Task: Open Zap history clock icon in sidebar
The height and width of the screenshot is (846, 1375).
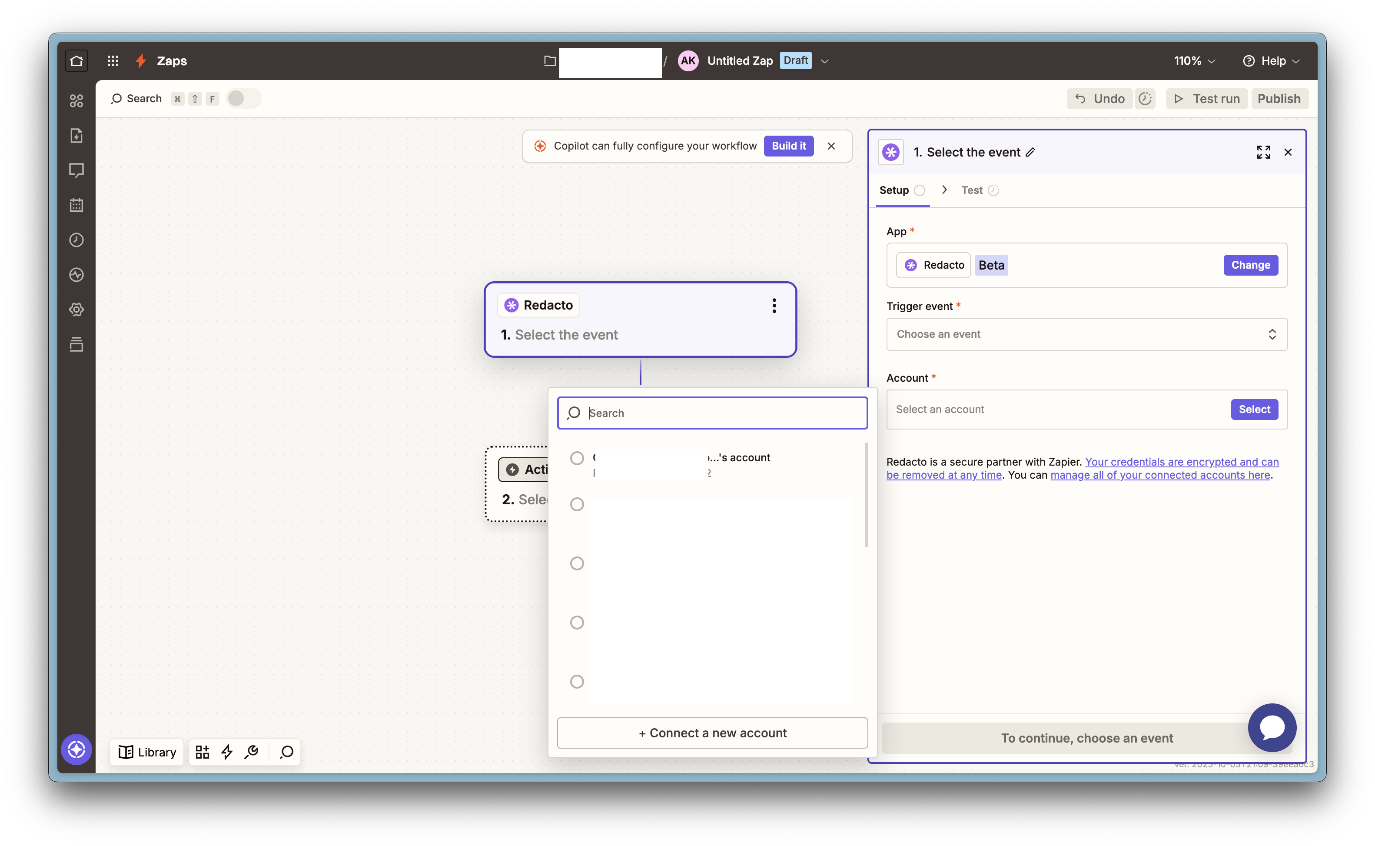Action: (76, 240)
